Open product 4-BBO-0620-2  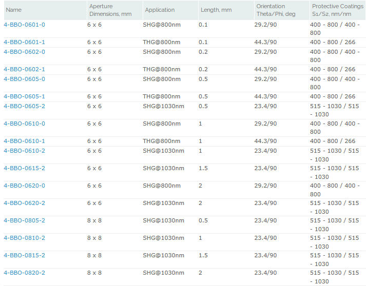(24, 203)
